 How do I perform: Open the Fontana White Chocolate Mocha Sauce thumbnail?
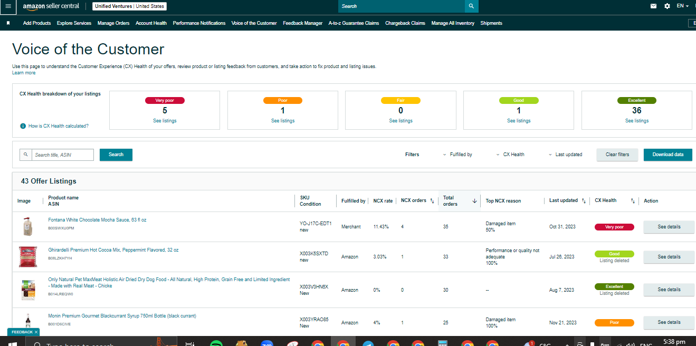(28, 226)
